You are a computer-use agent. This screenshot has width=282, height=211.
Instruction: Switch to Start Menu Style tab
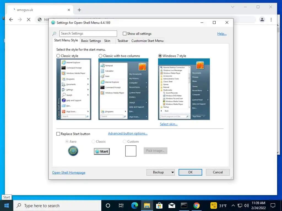(x=66, y=40)
